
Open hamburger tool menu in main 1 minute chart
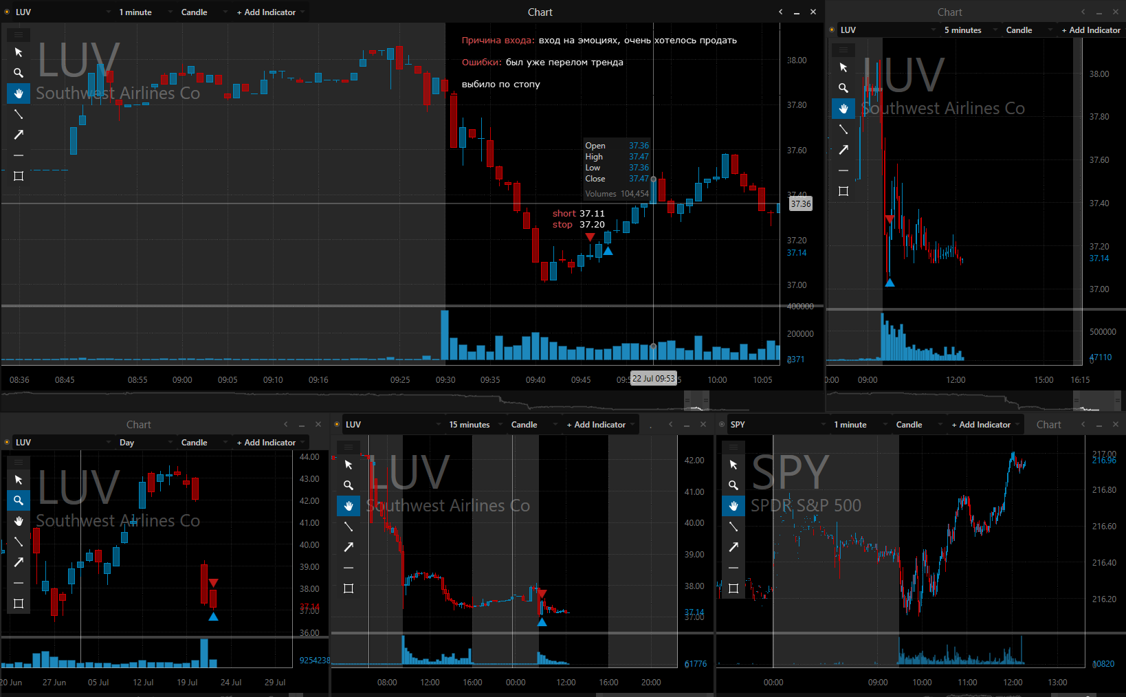pos(19,34)
